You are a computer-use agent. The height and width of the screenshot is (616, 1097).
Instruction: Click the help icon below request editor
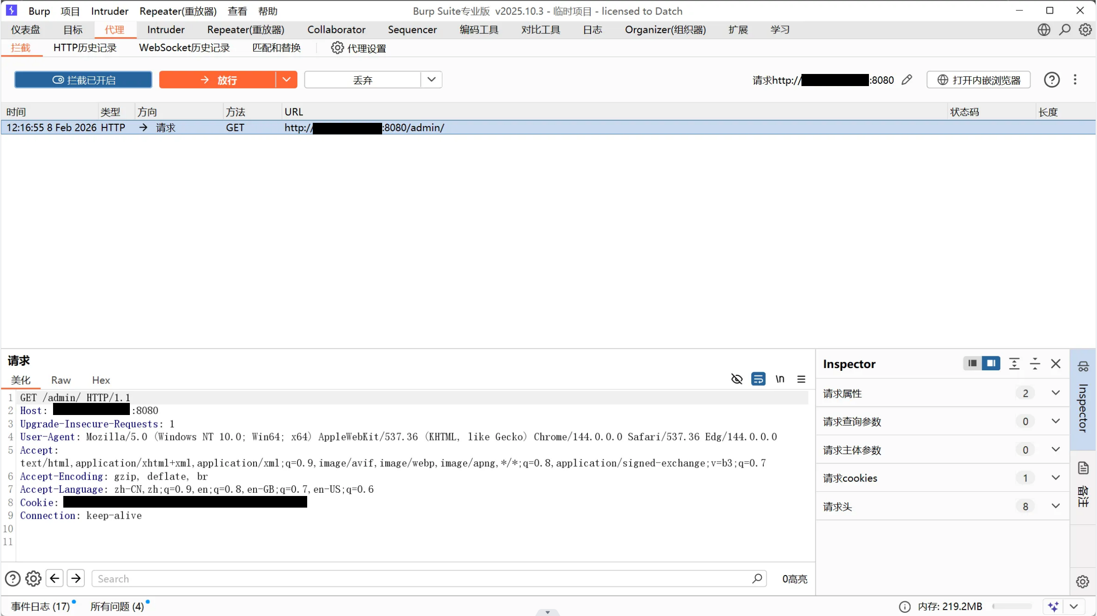(x=13, y=579)
